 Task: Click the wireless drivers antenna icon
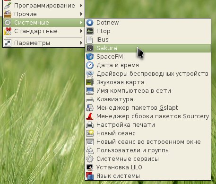coord(90,74)
